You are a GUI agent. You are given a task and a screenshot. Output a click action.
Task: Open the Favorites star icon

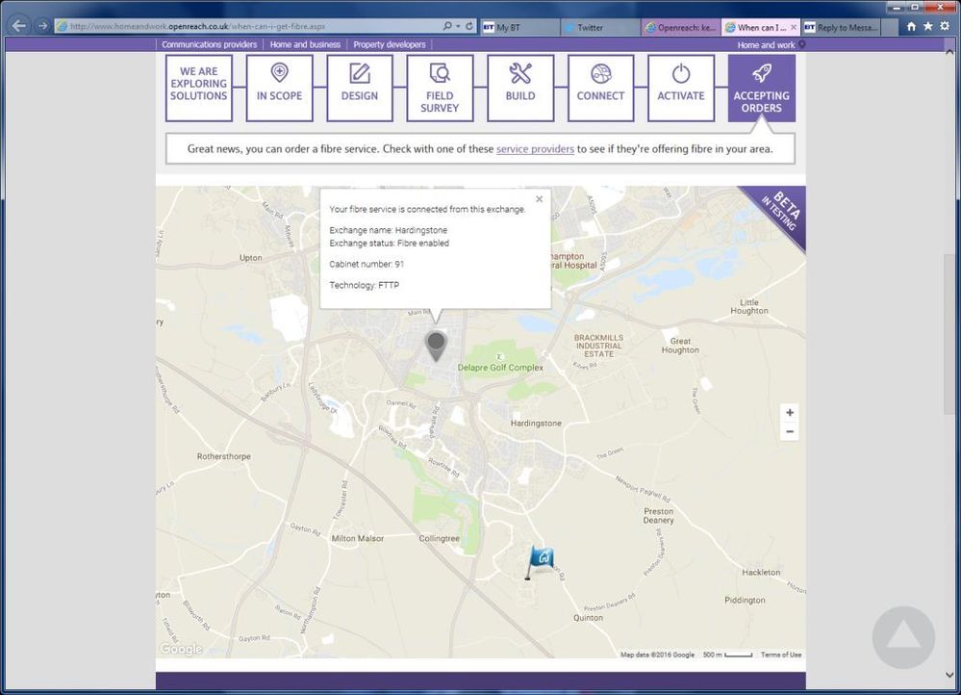pos(928,26)
